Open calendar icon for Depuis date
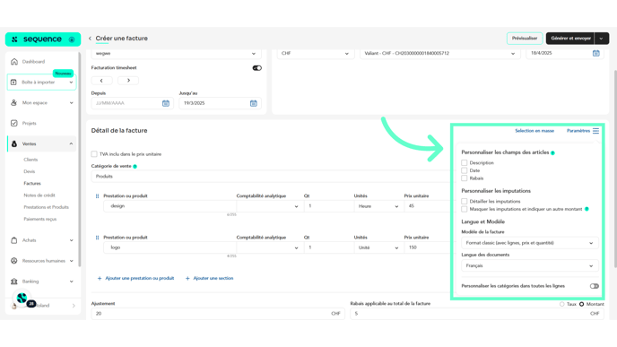The width and height of the screenshot is (617, 347). (x=166, y=103)
